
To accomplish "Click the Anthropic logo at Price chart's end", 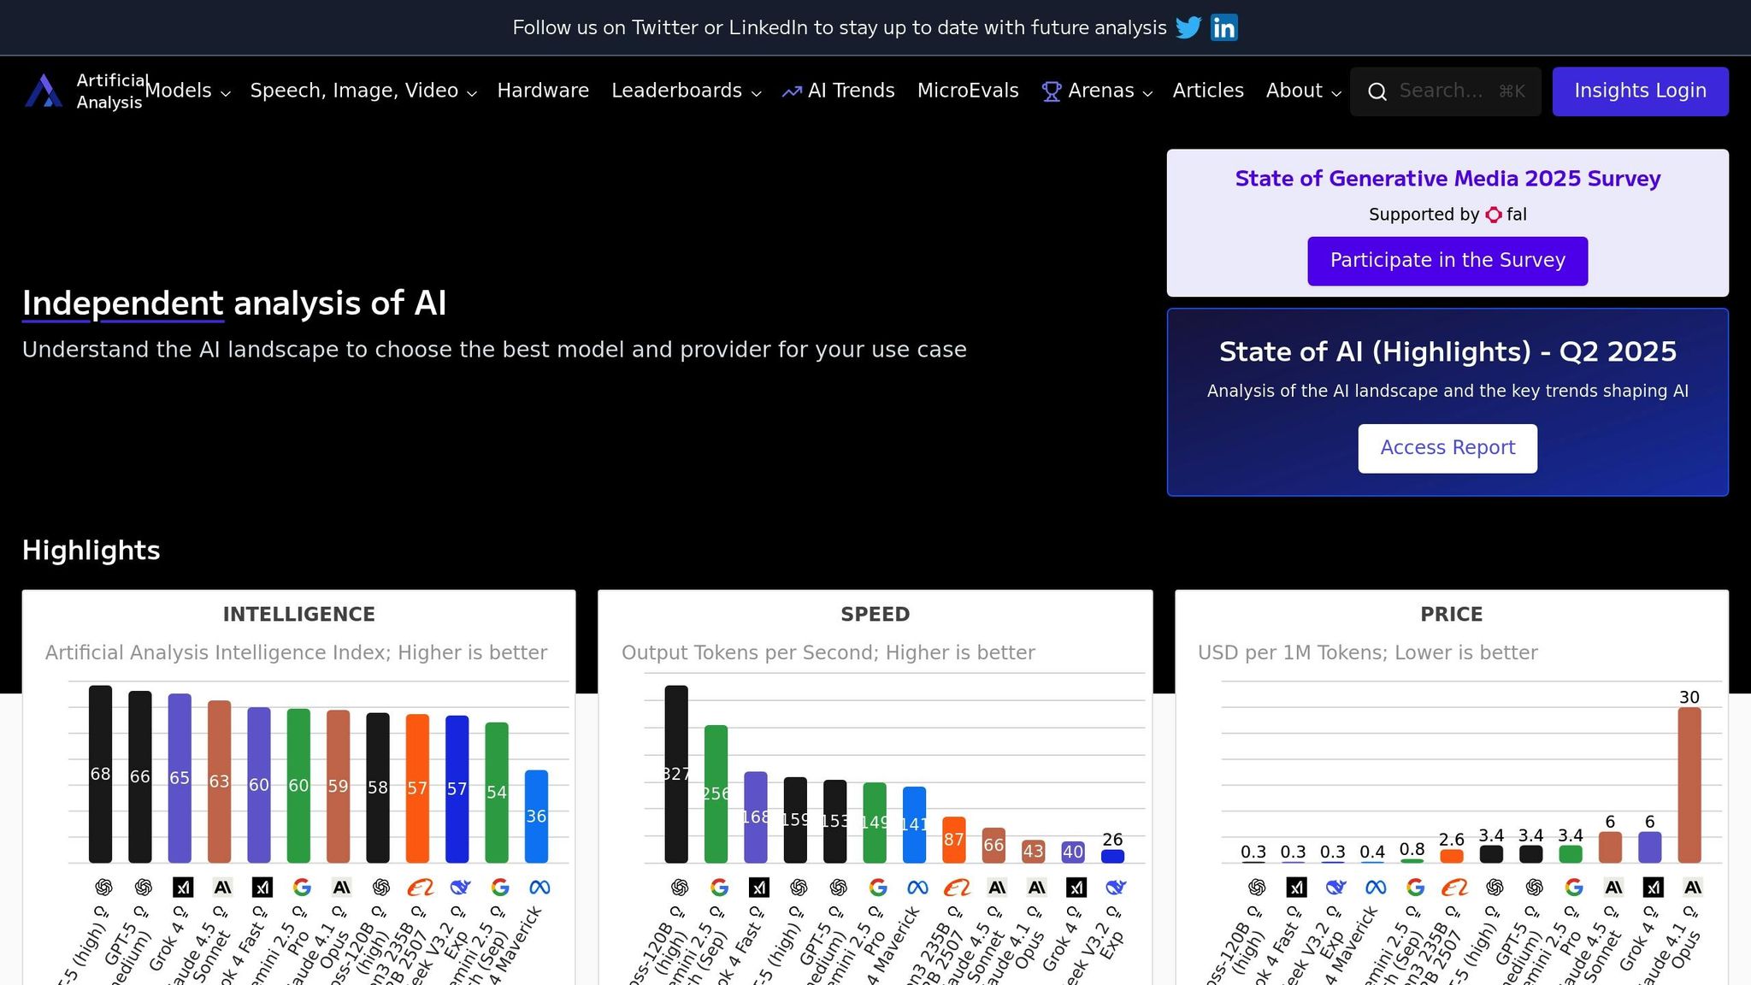I will tap(1692, 888).
